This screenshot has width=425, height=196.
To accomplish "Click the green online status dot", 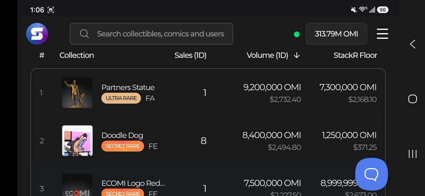I will tap(297, 34).
